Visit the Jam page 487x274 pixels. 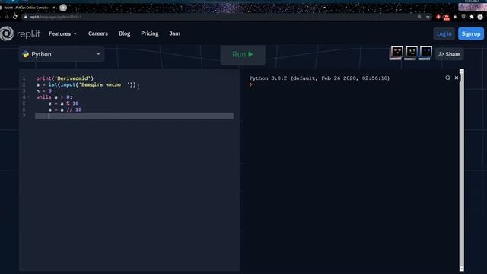pos(174,33)
